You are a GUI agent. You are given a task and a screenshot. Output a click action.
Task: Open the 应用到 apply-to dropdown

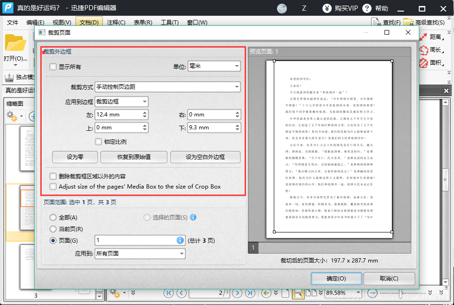tap(139, 253)
